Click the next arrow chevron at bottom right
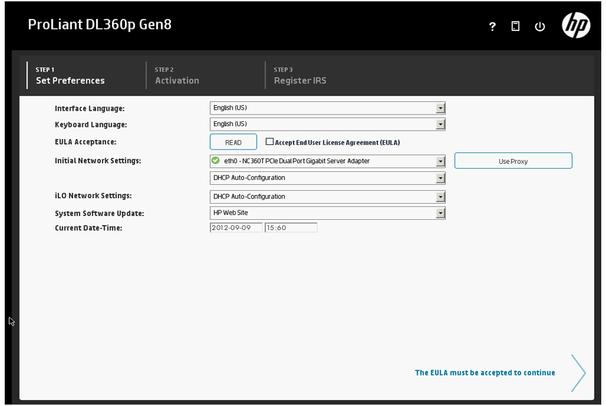 point(578,373)
